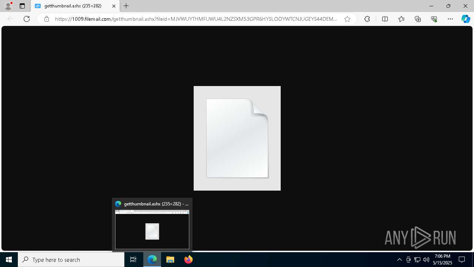474x267 pixels.
Task: Toggle split screen view
Action: [385, 19]
